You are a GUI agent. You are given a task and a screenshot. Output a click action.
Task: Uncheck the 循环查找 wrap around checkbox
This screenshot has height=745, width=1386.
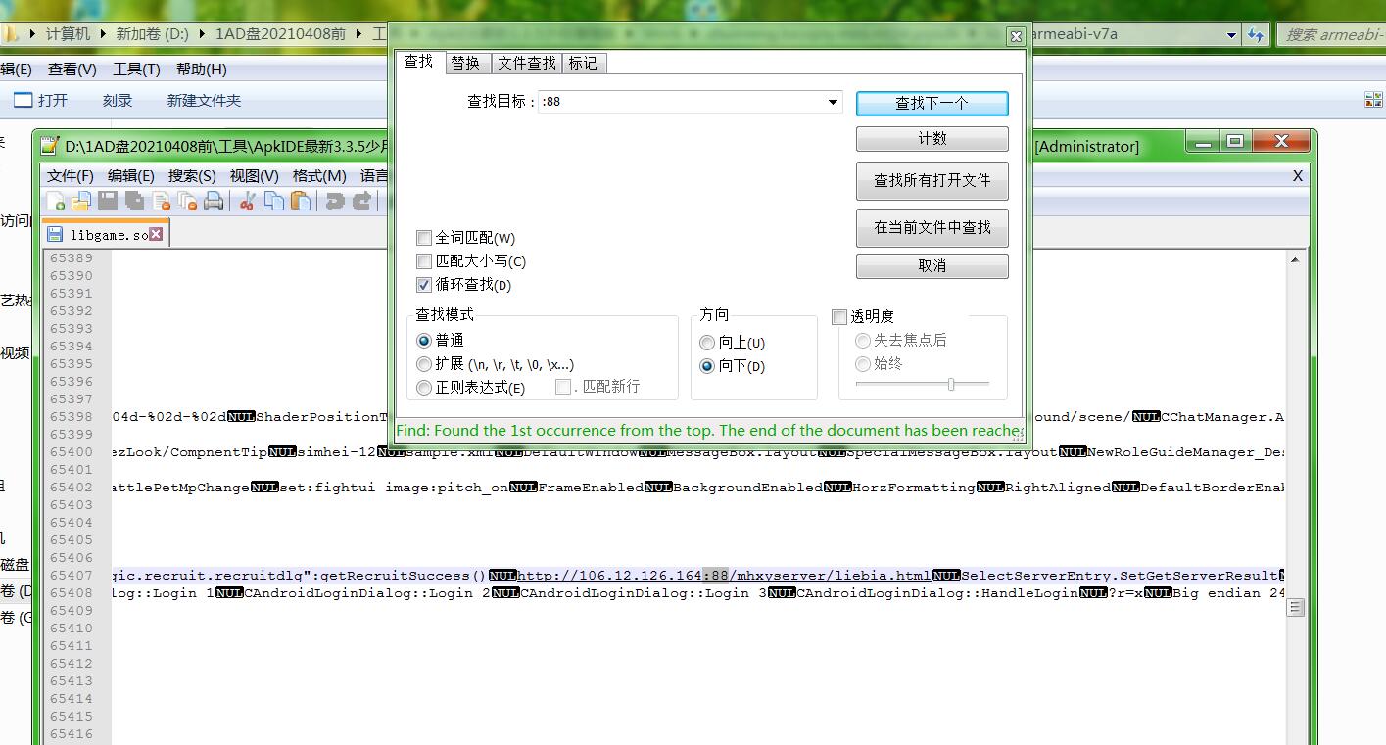point(424,285)
